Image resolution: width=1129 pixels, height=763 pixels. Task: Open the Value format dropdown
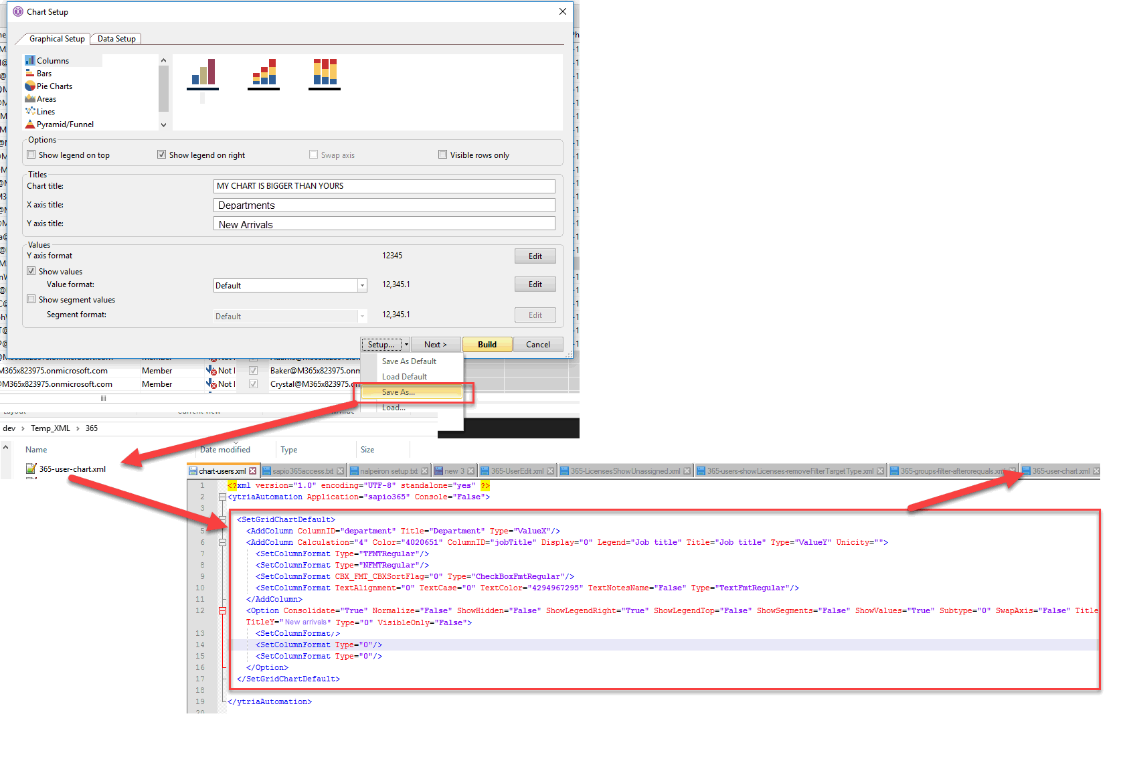point(361,285)
